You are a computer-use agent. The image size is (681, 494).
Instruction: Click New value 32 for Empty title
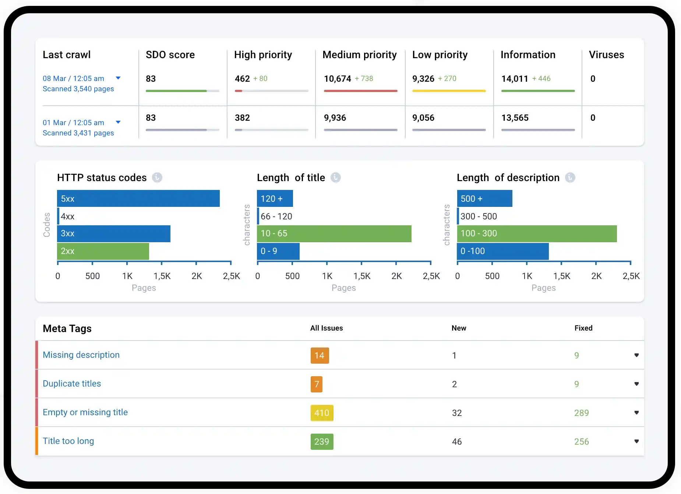457,413
